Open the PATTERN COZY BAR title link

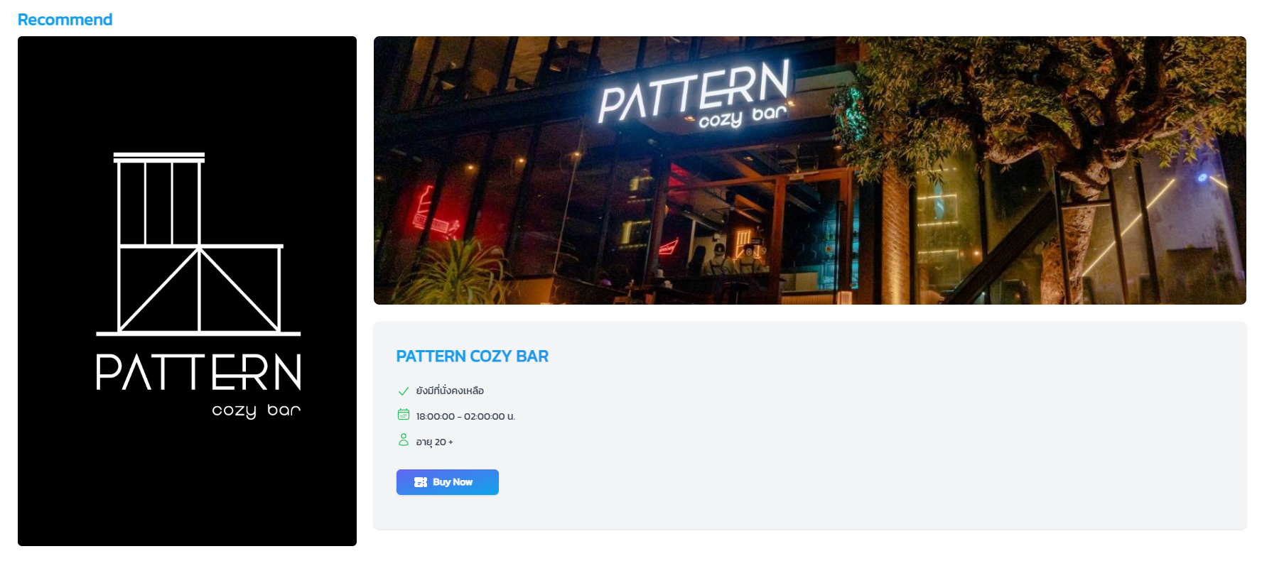click(x=472, y=356)
